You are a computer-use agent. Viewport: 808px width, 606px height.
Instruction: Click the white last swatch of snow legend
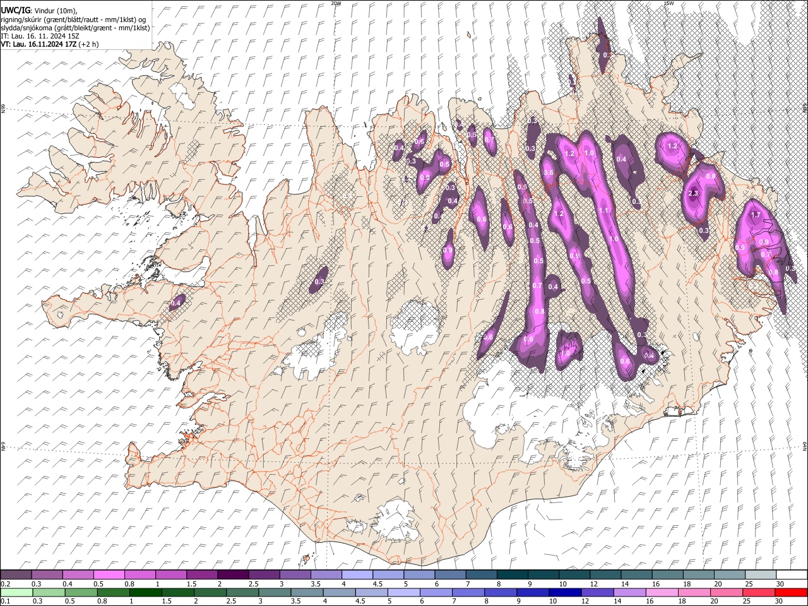pyautogui.click(x=791, y=575)
